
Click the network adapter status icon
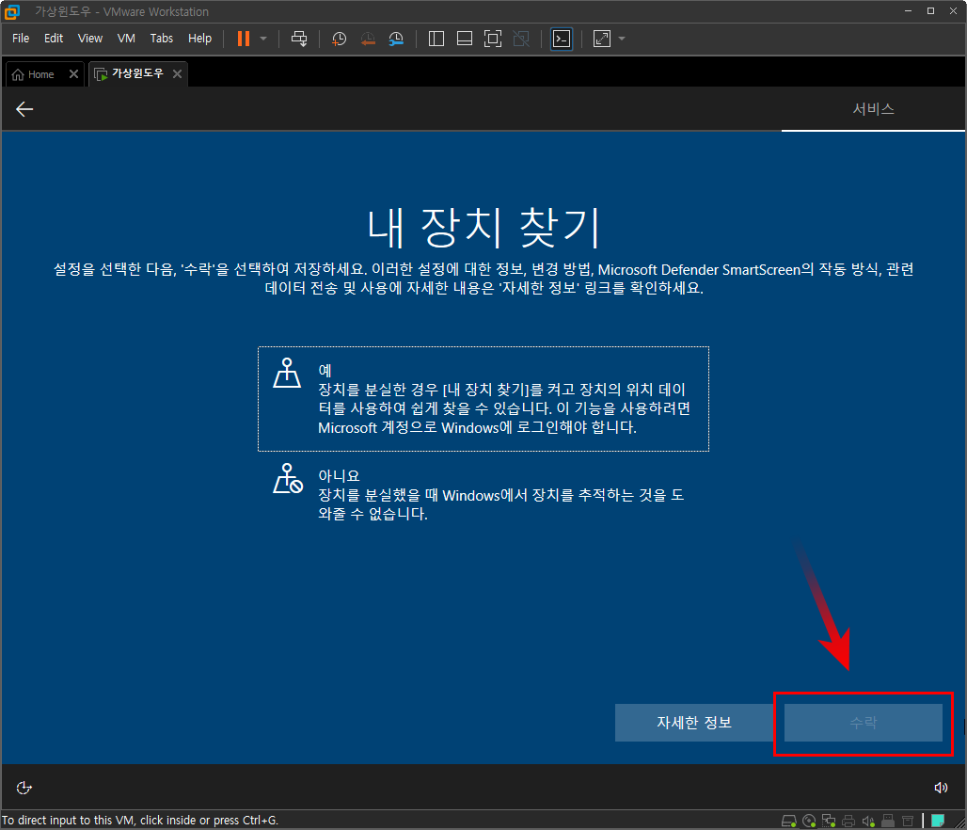[x=829, y=821]
